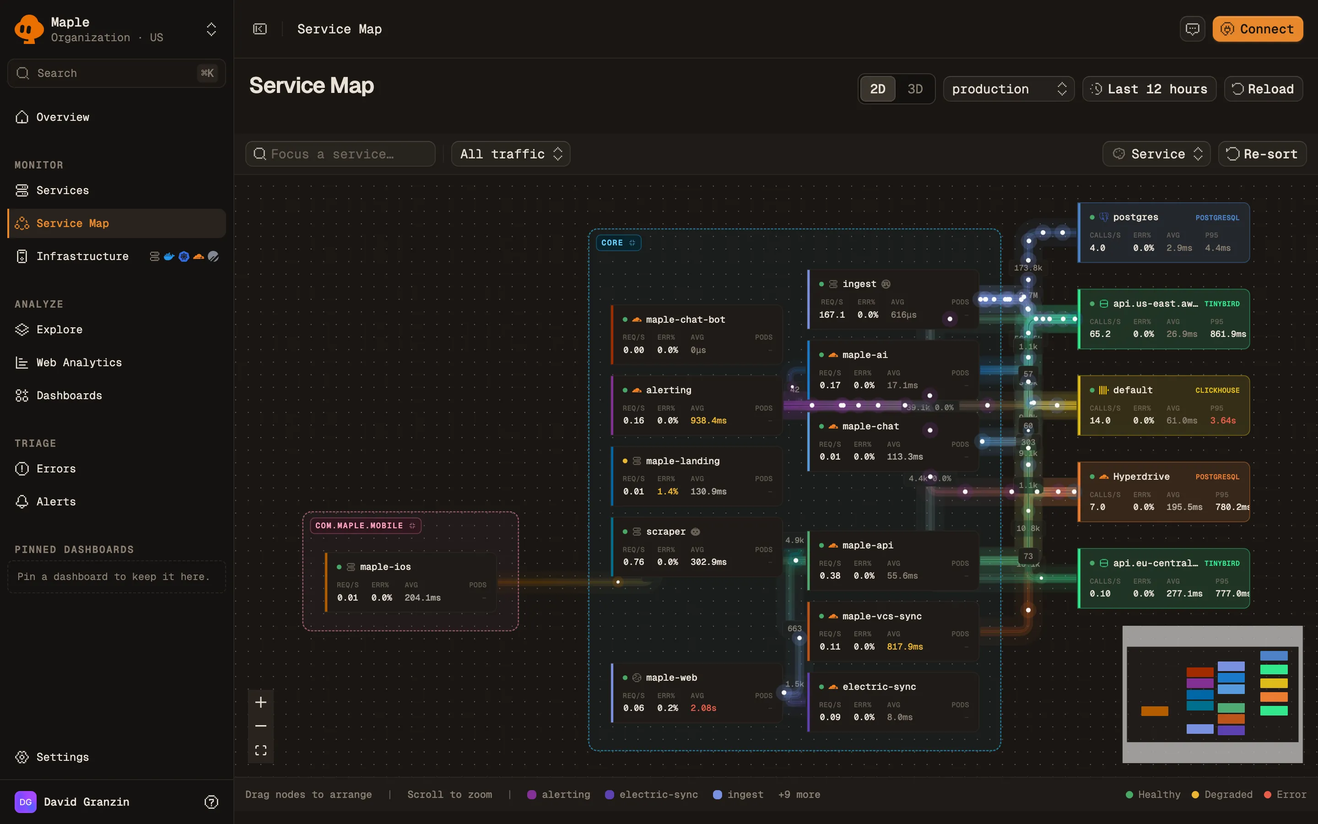Image resolution: width=1318 pixels, height=824 pixels.
Task: Open the chat feedback icon
Action: pos(1192,29)
